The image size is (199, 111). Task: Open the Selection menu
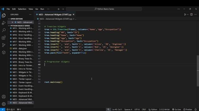[22, 9]
